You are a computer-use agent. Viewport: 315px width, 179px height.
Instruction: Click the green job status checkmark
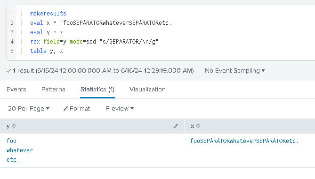point(8,71)
